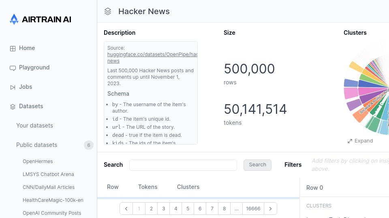Go to page 5
389x218 pixels.
pos(188,209)
